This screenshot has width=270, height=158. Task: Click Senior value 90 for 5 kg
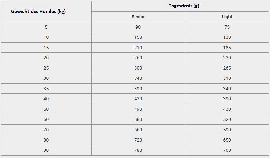pyautogui.click(x=138, y=27)
